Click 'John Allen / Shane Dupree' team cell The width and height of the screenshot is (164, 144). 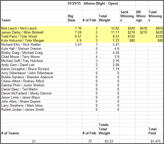[x=21, y=101]
